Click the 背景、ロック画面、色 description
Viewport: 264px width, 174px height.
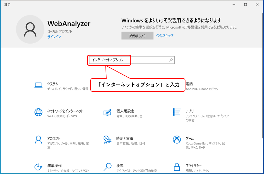coord(129,116)
